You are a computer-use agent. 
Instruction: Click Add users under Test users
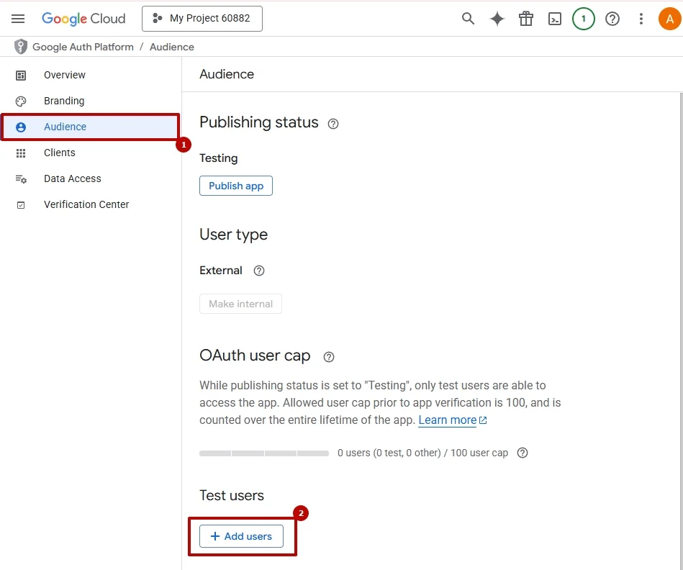pyautogui.click(x=241, y=536)
